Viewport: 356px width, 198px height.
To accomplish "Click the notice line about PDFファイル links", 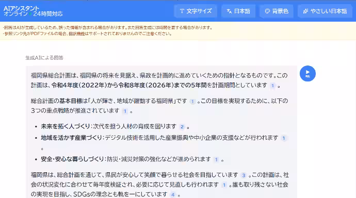I will pos(87,34).
